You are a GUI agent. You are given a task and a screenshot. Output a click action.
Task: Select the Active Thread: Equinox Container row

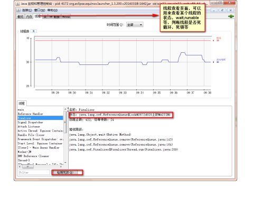tap(41, 131)
